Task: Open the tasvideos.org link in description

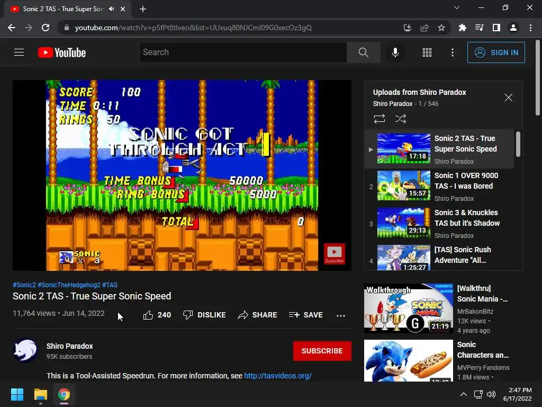Action: (277, 376)
